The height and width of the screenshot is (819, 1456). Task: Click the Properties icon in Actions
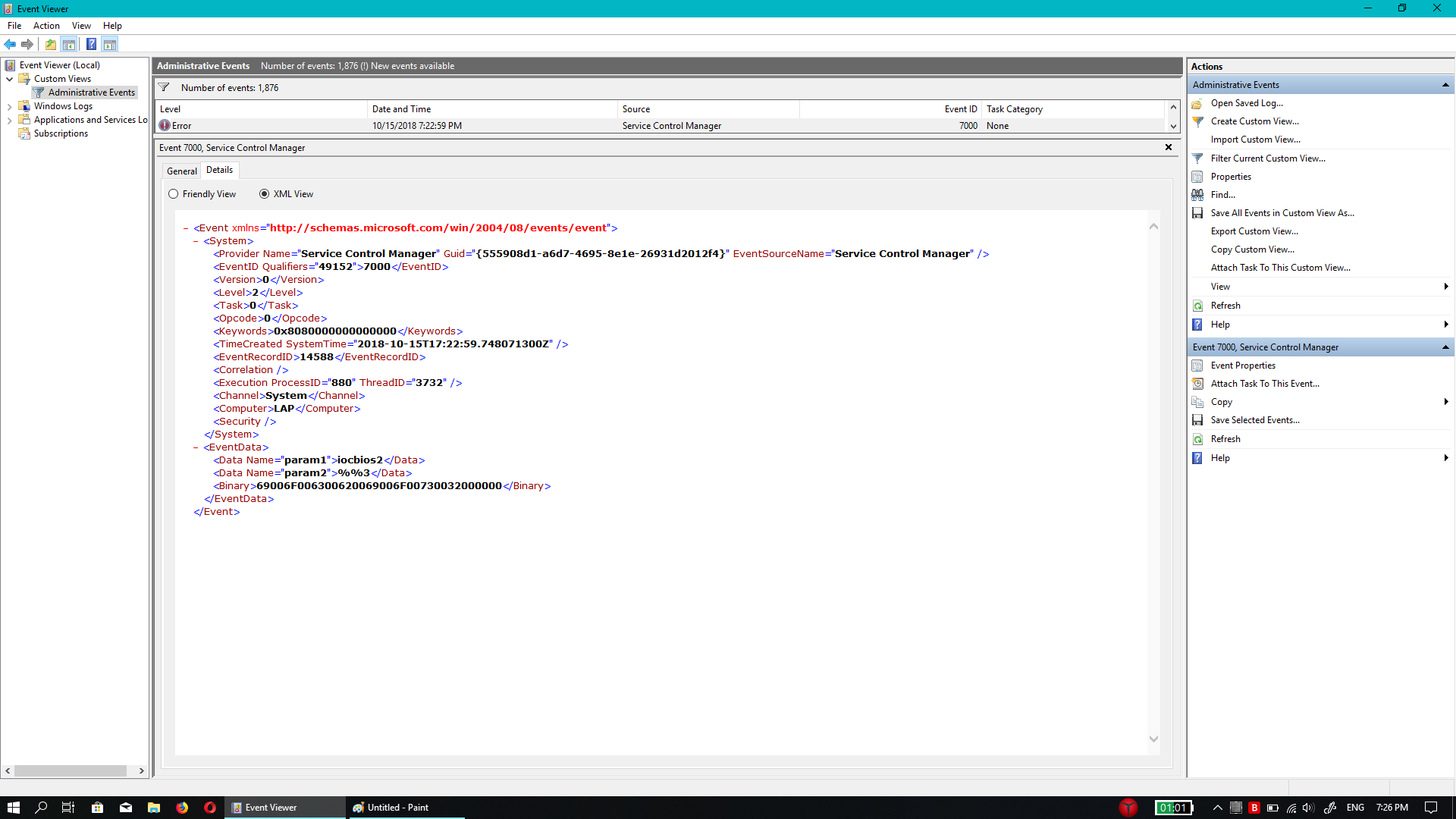(x=1197, y=177)
